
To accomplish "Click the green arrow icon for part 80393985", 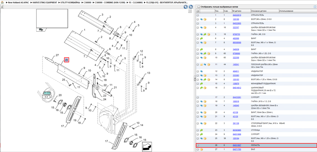I will point(201,130).
